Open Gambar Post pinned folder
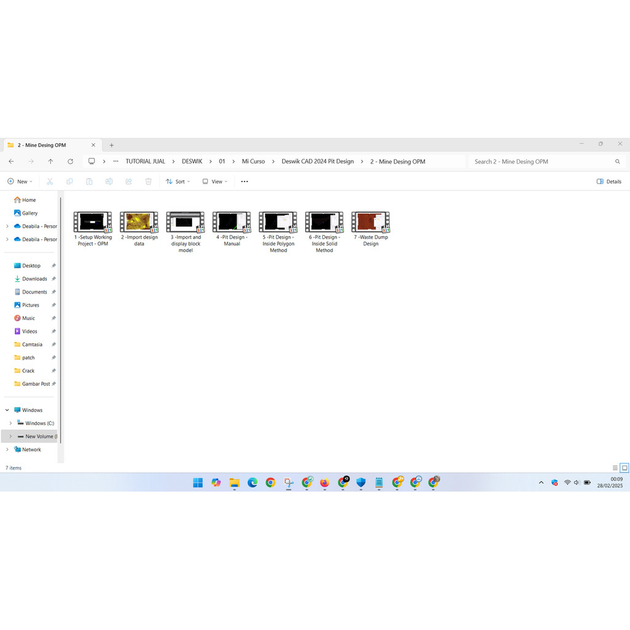630x630 pixels. tap(36, 384)
